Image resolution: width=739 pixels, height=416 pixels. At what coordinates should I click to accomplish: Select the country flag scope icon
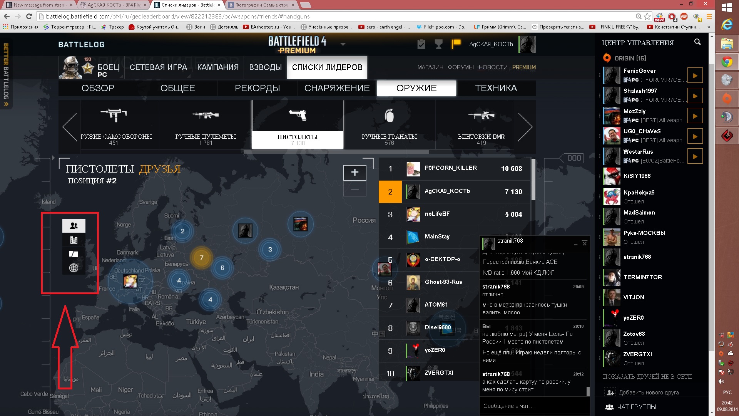(x=74, y=254)
